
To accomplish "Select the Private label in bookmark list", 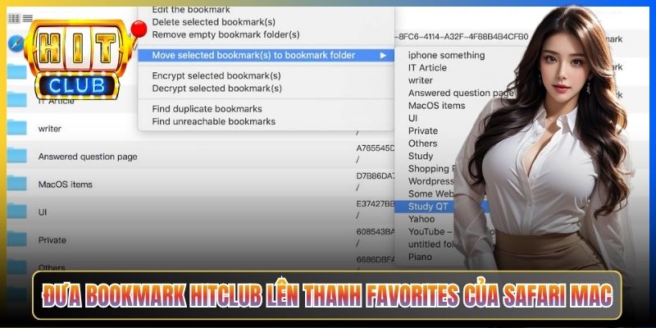I will click(x=52, y=239).
